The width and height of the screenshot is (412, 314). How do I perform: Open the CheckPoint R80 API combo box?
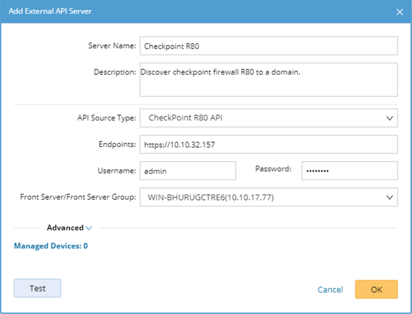pyautogui.click(x=268, y=118)
